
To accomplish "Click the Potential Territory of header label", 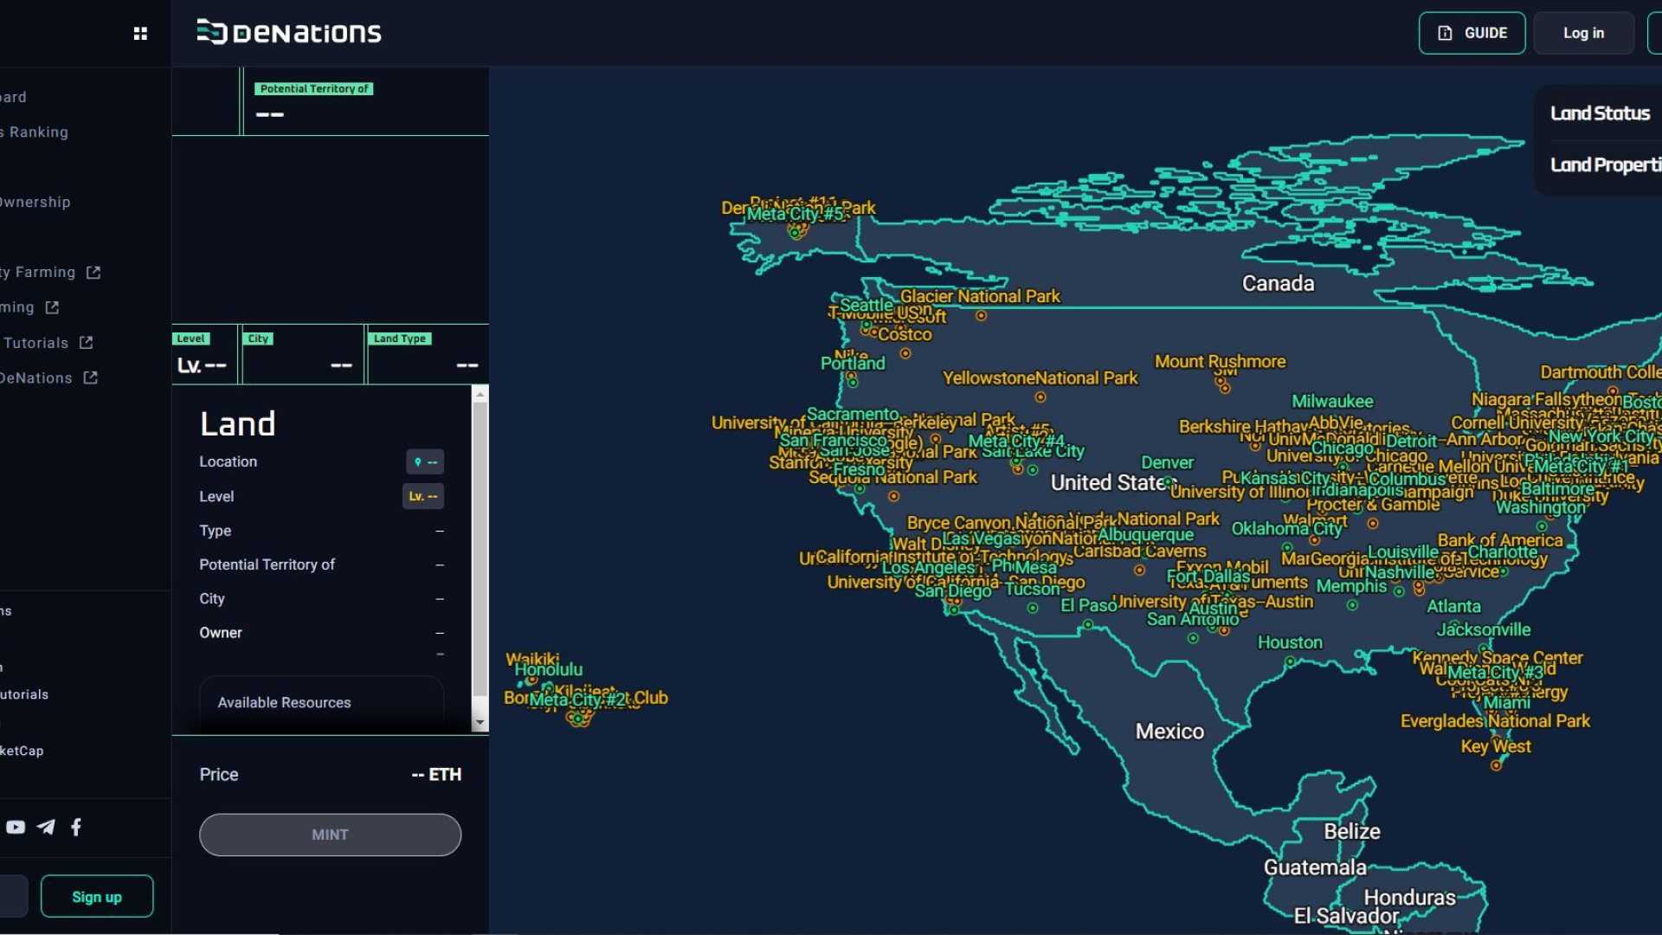I will pos(314,88).
